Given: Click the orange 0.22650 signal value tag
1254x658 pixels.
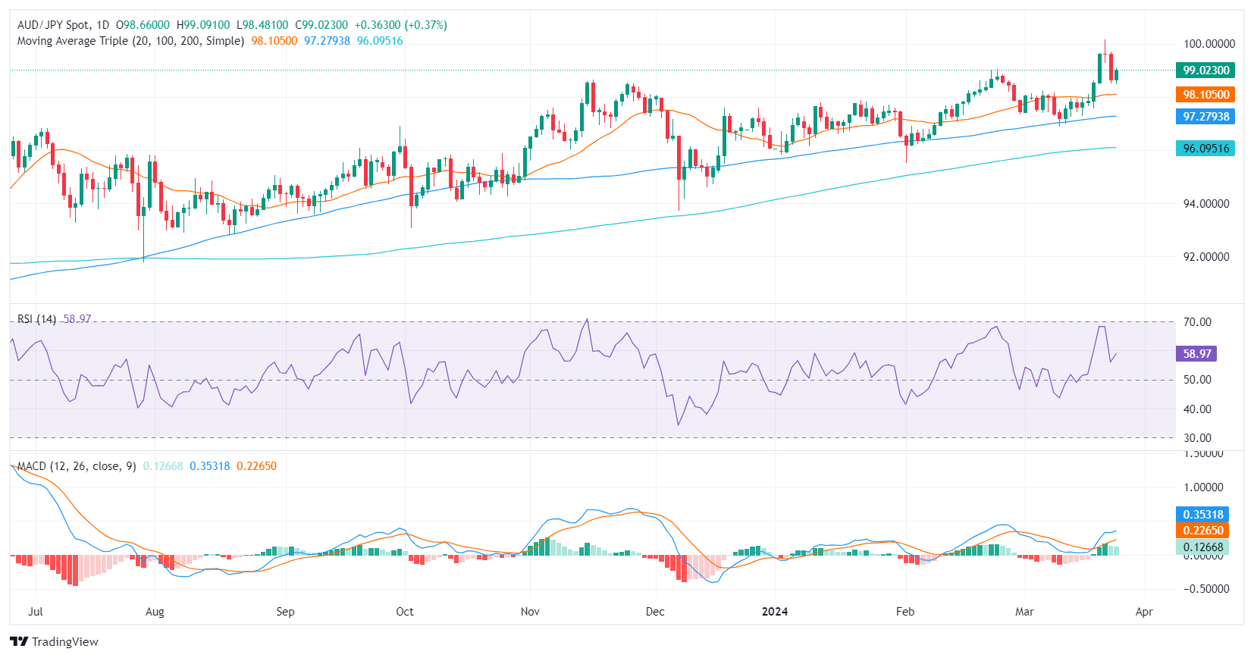Looking at the screenshot, I should tap(1202, 531).
